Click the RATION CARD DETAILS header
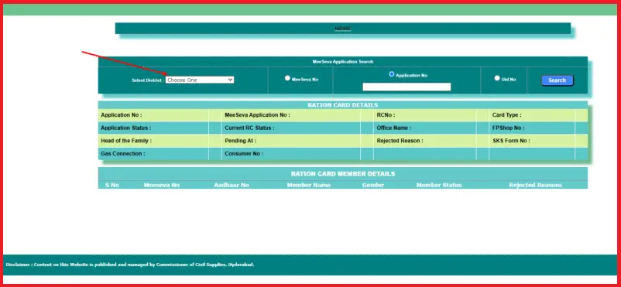This screenshot has width=621, height=287. [342, 105]
